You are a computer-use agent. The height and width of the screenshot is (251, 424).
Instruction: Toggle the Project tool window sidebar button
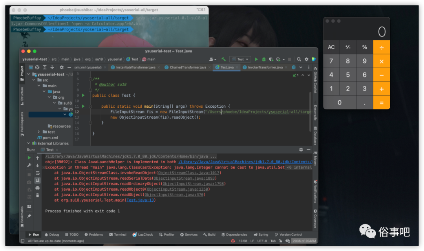pos(22,73)
